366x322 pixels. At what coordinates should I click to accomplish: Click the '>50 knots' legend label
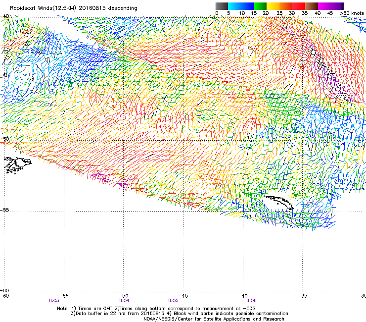click(352, 13)
